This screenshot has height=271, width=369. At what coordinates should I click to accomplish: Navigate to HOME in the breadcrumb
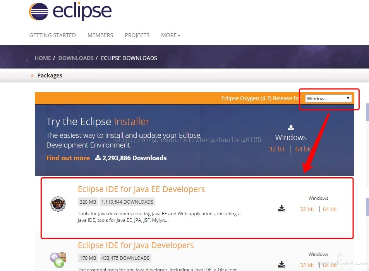tap(43, 58)
